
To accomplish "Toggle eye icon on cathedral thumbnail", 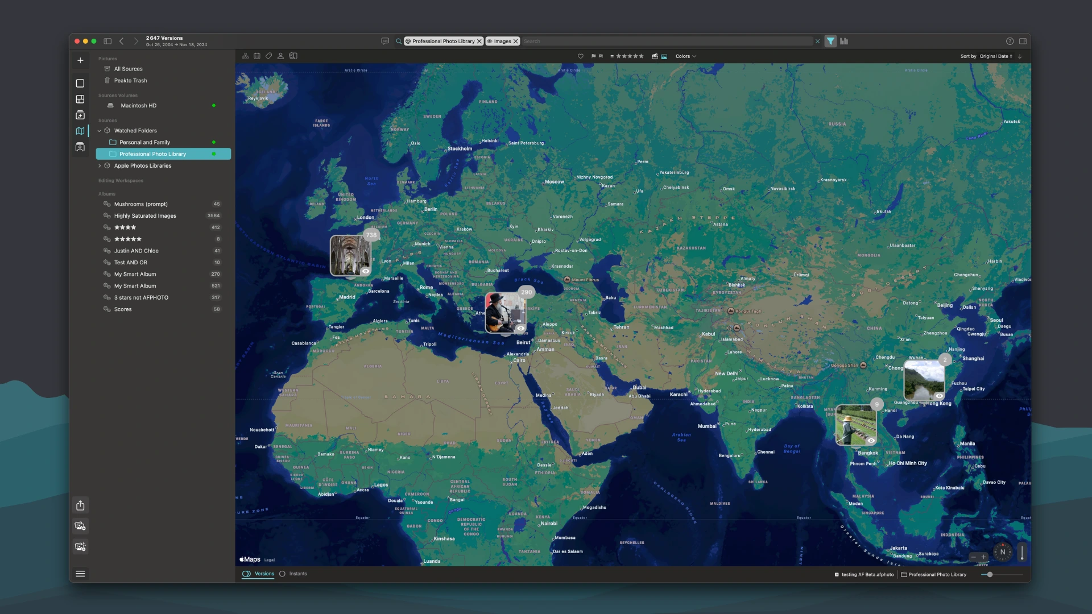I will [366, 271].
